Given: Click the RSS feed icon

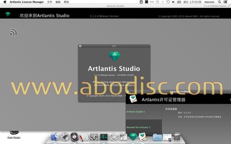Looking at the screenshot, I should coord(13,32).
